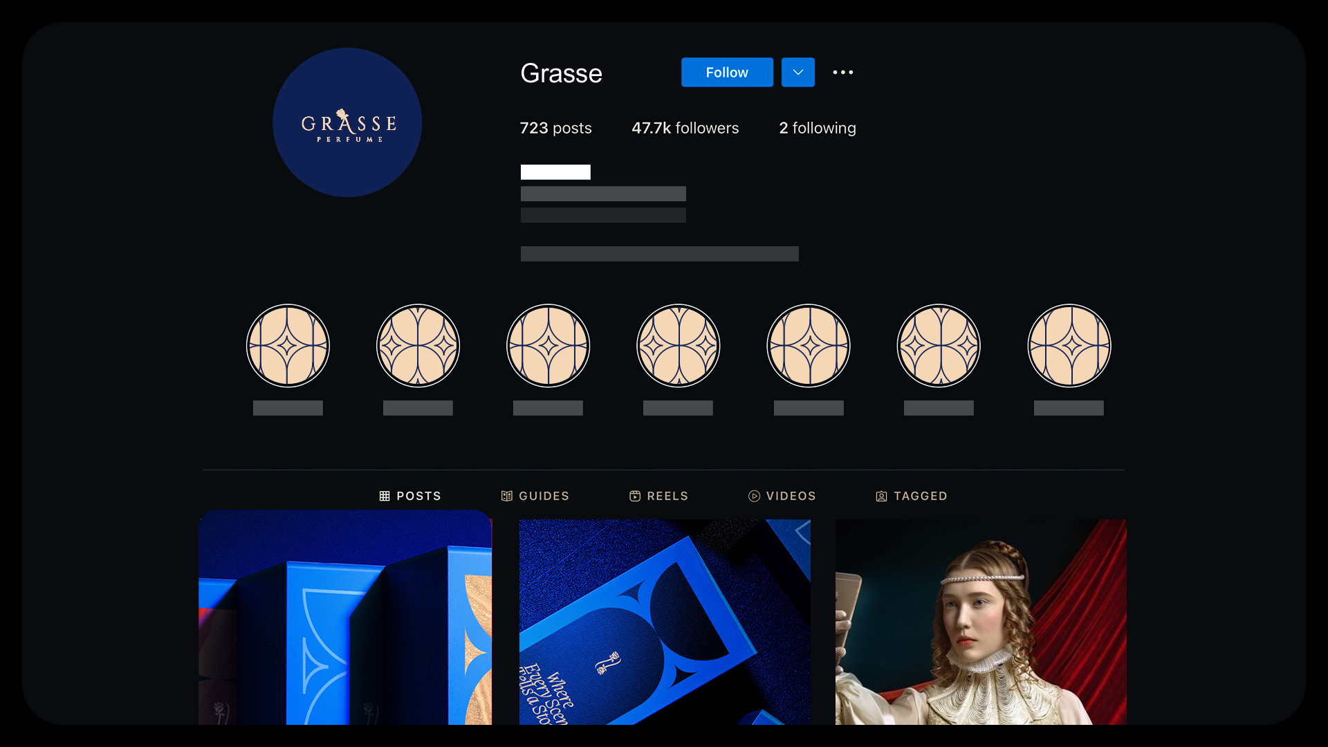Click the Grasse Perfume profile picture
This screenshot has width=1328, height=747.
[347, 122]
